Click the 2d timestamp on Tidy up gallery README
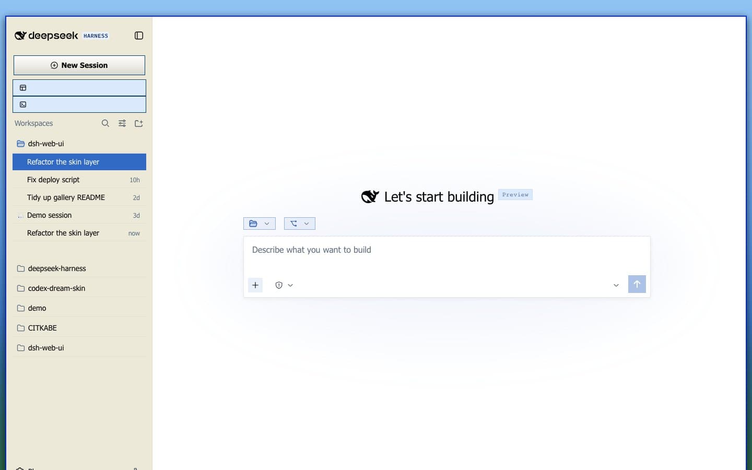This screenshot has height=470, width=752. 136,198
